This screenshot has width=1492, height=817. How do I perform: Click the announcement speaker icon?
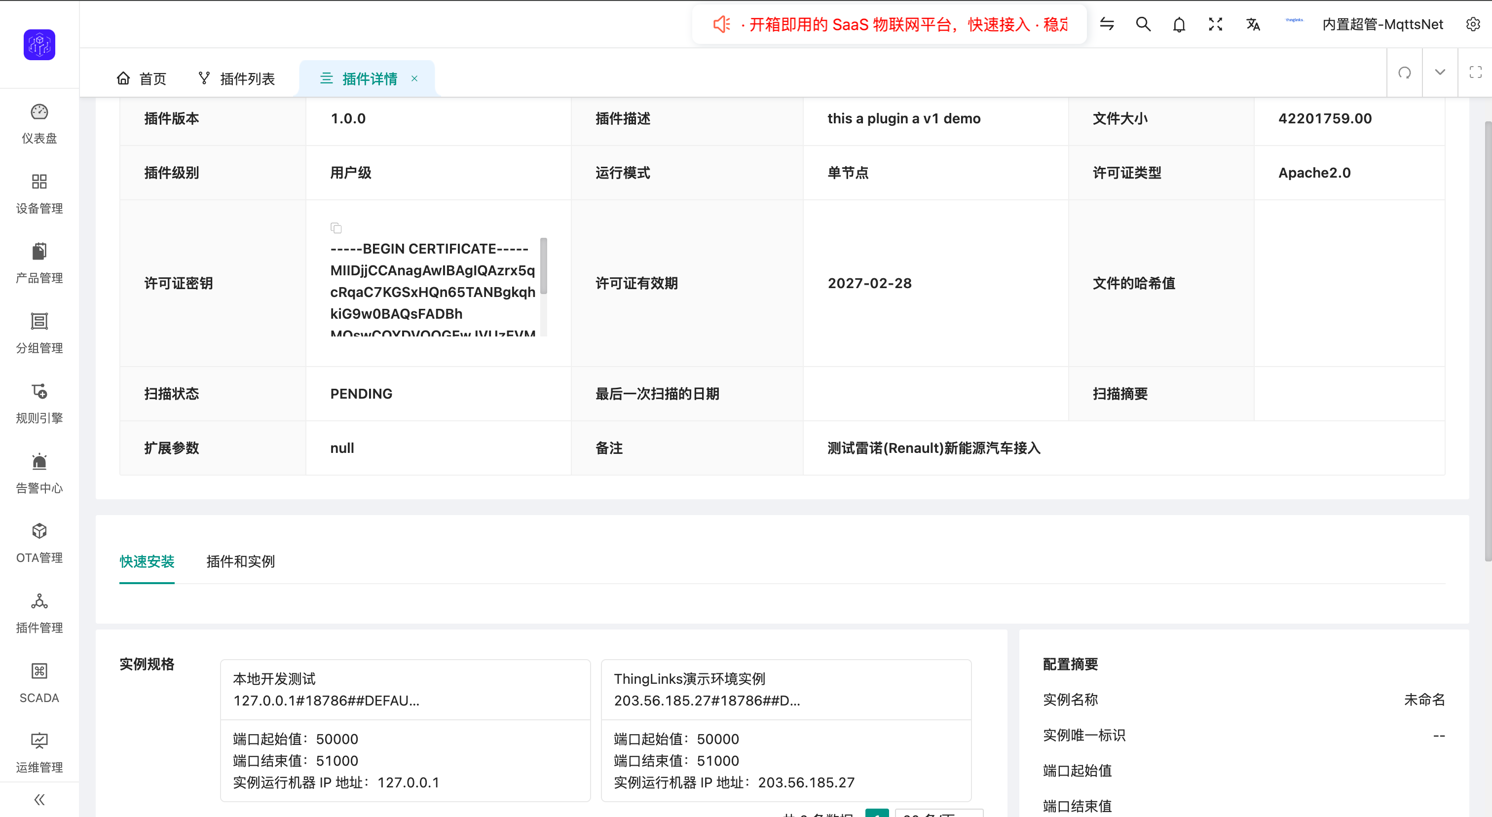click(722, 24)
